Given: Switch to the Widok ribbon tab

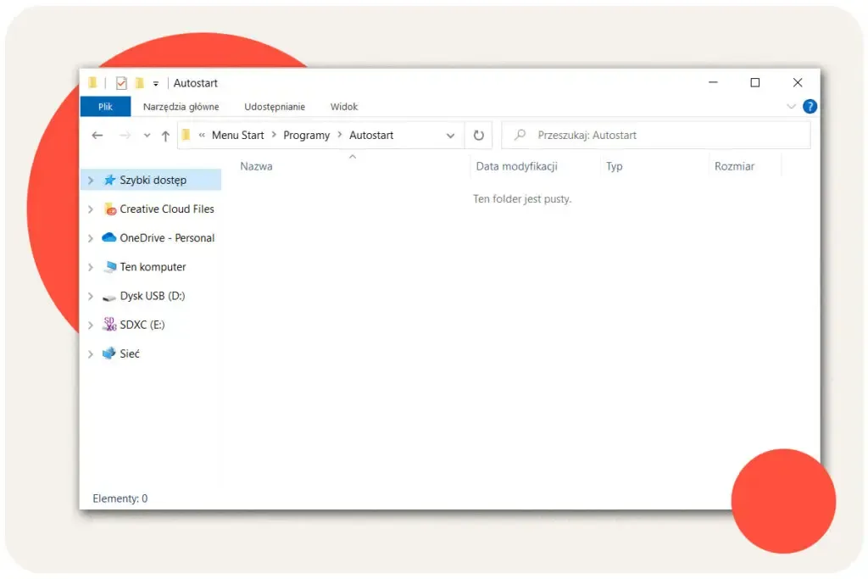Looking at the screenshot, I should click(x=343, y=106).
